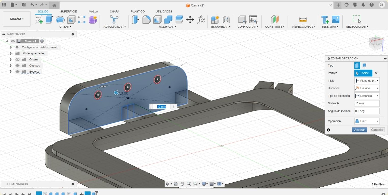Open the Dirección Un lado dropdown

(367, 88)
